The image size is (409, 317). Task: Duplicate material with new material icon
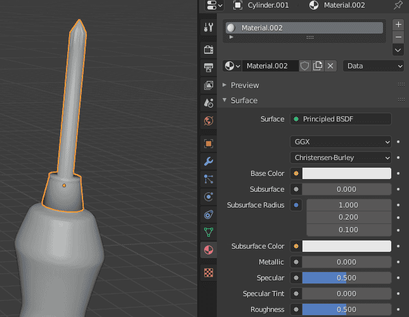318,66
